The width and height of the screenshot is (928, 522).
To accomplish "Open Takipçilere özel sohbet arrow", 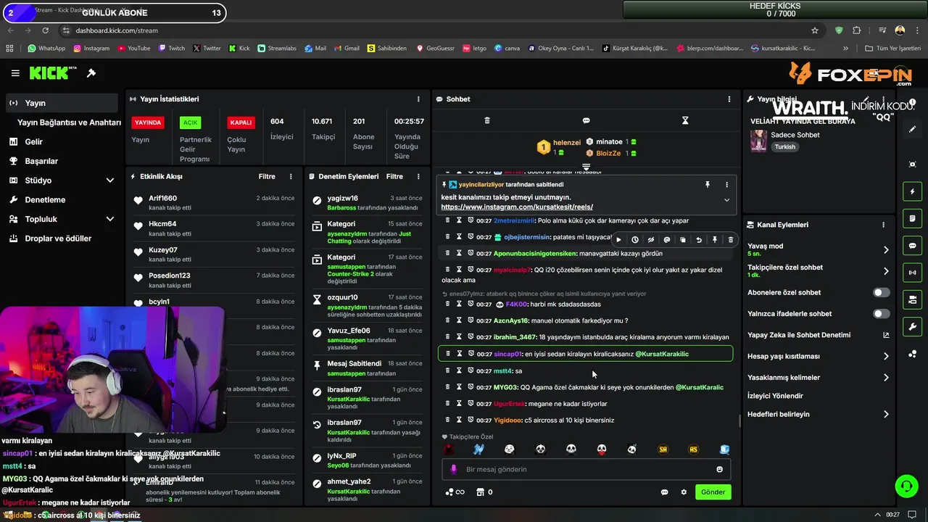I will [x=886, y=271].
